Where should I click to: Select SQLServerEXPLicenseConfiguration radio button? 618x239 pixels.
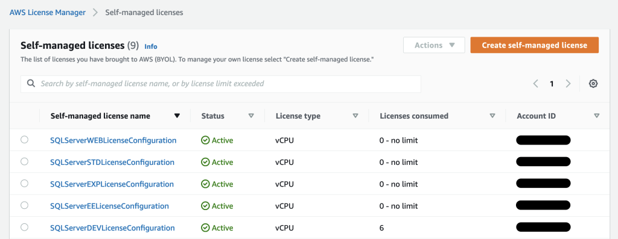tap(24, 183)
